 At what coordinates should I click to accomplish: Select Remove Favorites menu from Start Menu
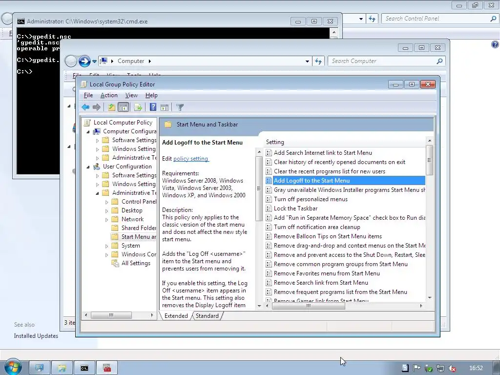pos(327,273)
